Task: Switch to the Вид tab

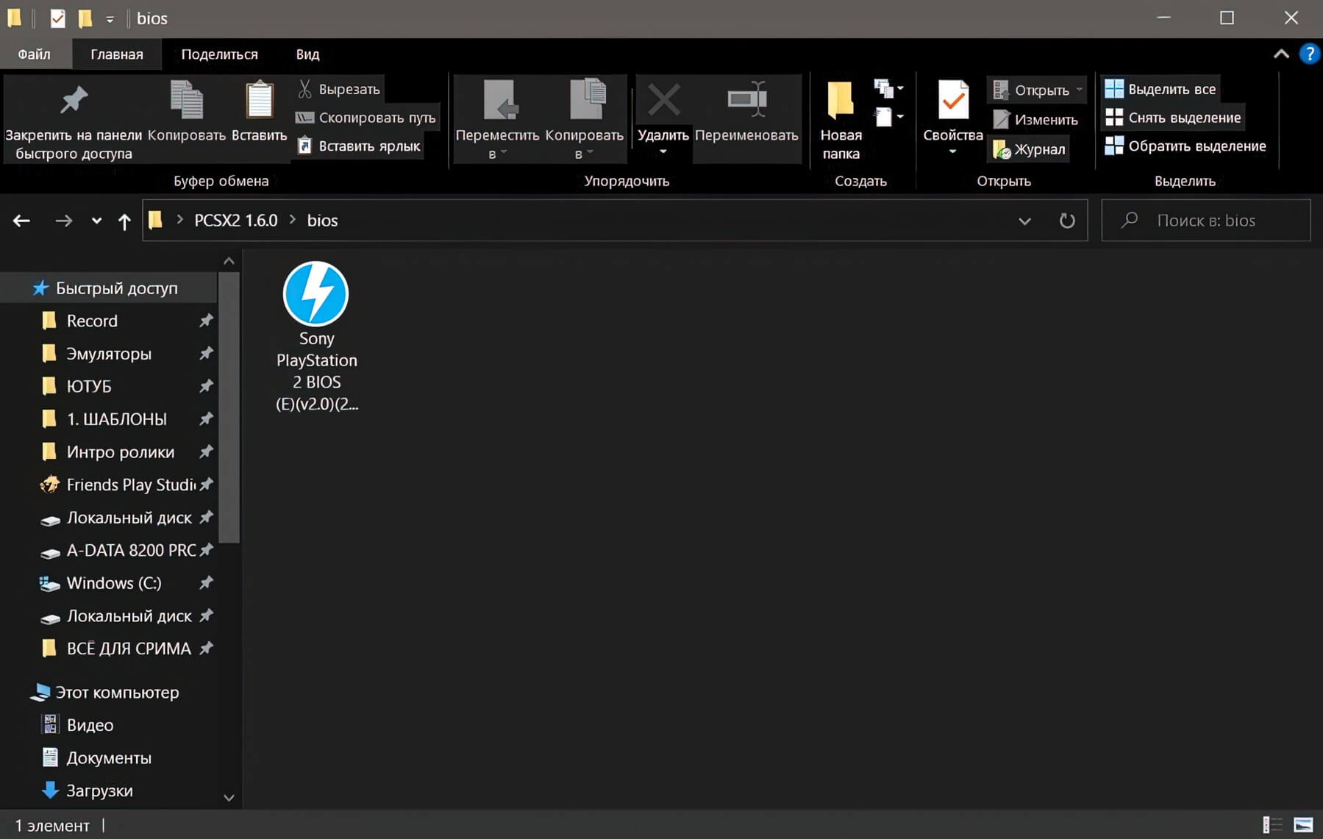Action: (307, 54)
